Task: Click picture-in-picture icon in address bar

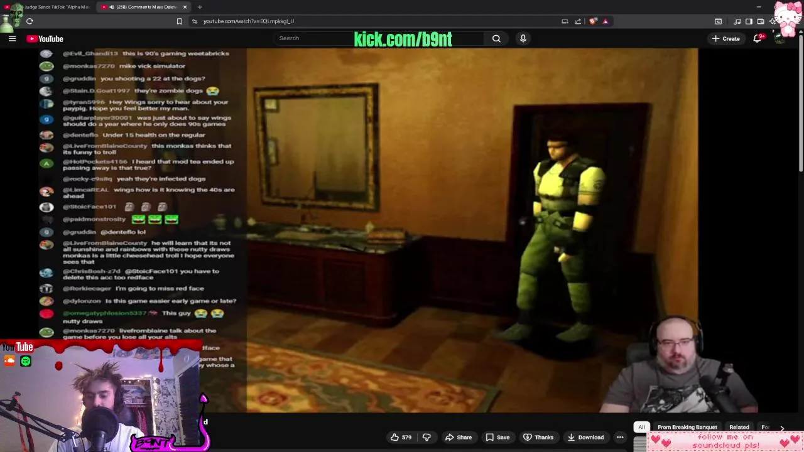Action: [565, 21]
